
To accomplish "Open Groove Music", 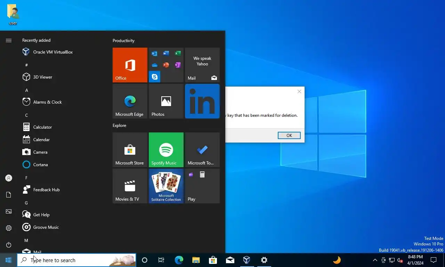I will pos(63,227).
